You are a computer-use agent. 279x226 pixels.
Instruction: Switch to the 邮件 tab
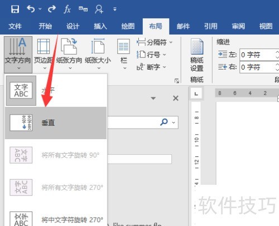pos(183,26)
